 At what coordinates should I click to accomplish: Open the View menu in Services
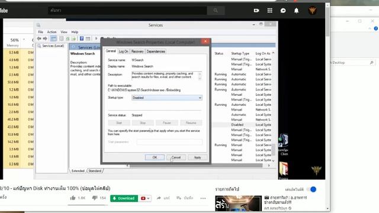64,32
